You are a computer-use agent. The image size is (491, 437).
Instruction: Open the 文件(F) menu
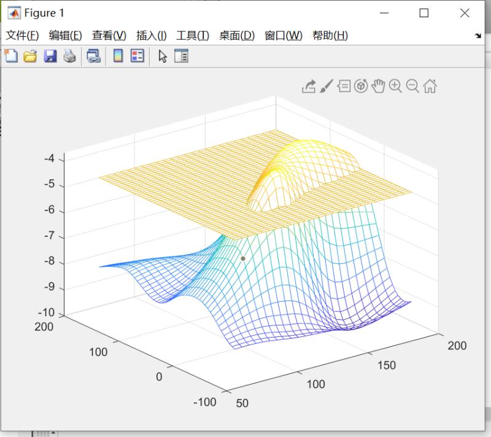pos(22,36)
